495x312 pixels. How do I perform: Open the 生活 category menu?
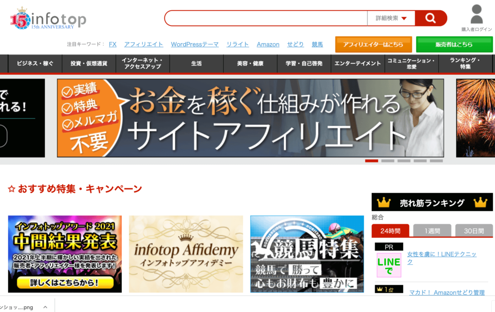196,64
